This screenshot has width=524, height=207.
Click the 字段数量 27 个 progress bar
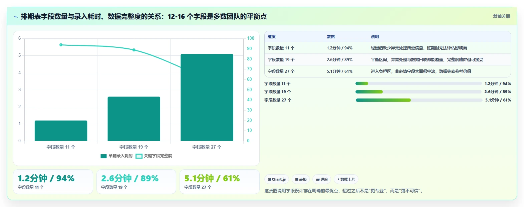pos(419,100)
